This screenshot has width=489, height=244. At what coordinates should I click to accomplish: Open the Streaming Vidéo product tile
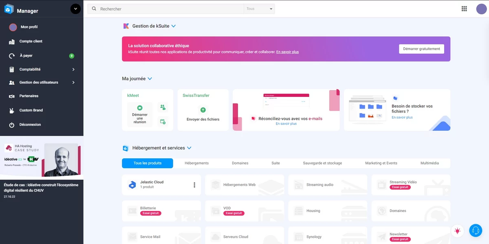pos(411,185)
